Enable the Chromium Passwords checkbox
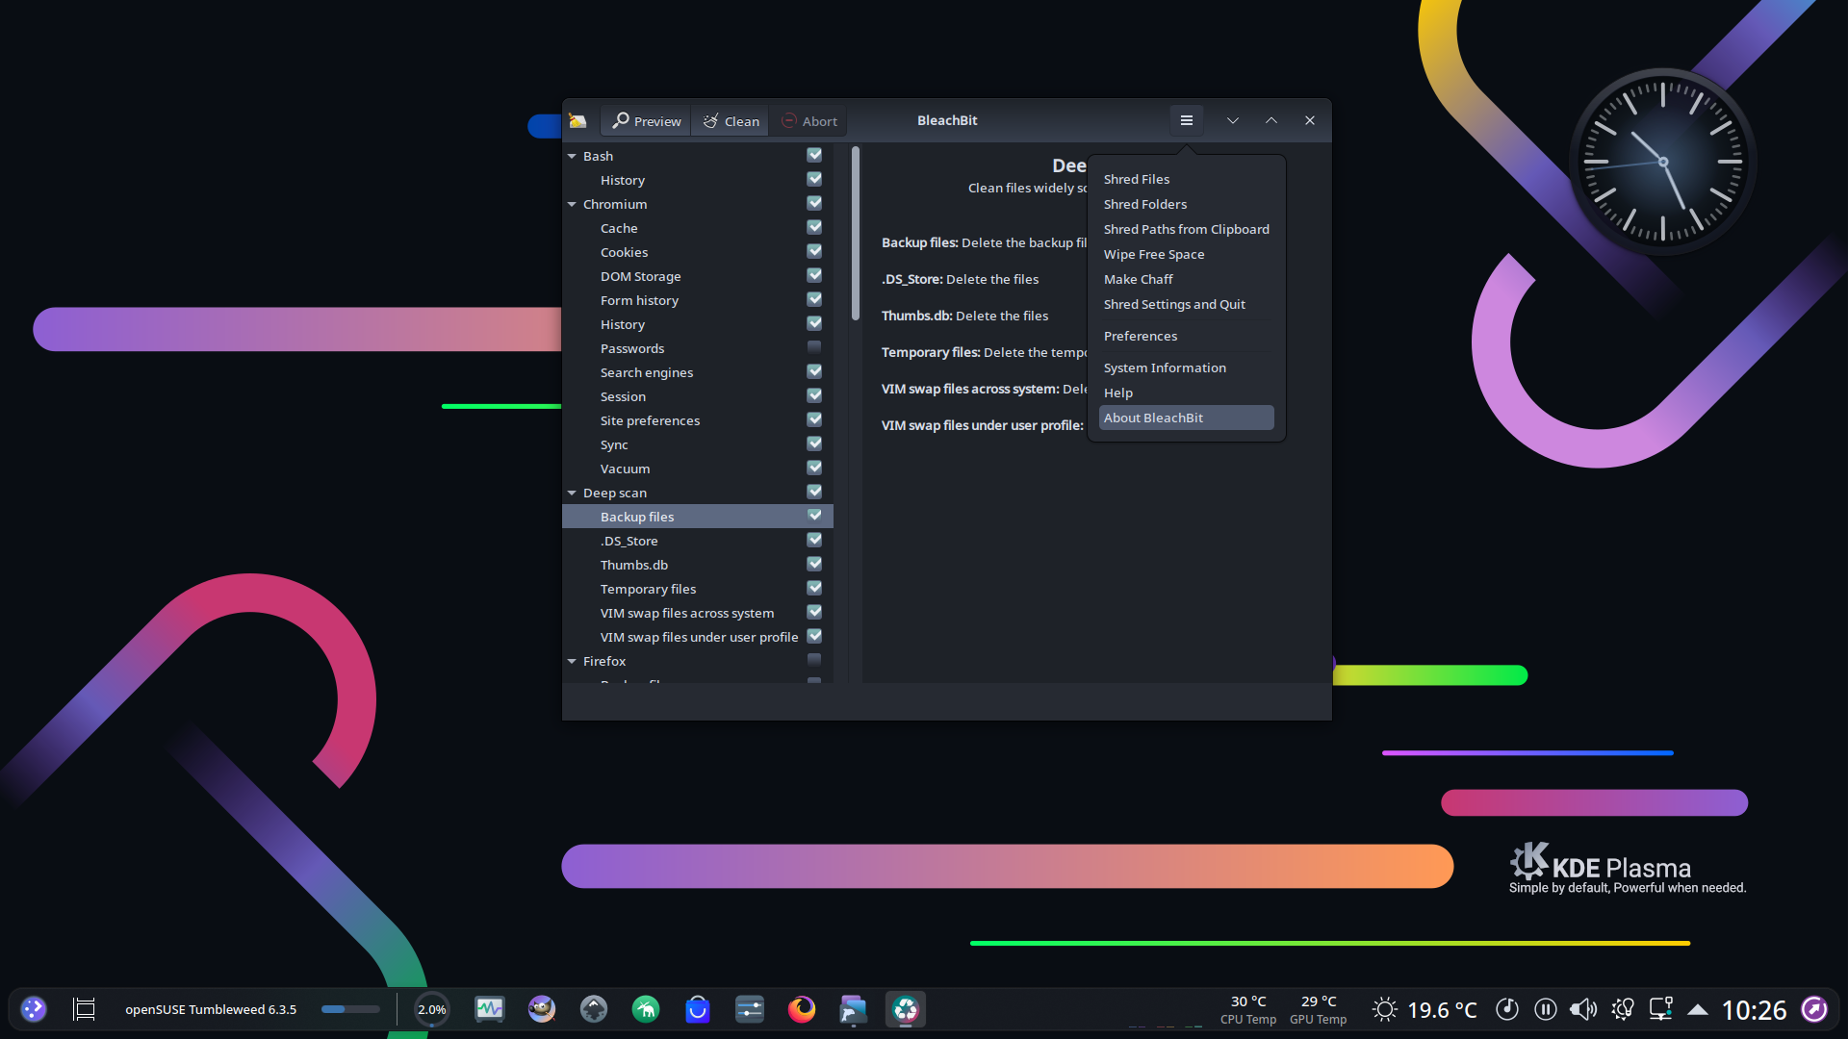The width and height of the screenshot is (1848, 1039). coord(814,347)
